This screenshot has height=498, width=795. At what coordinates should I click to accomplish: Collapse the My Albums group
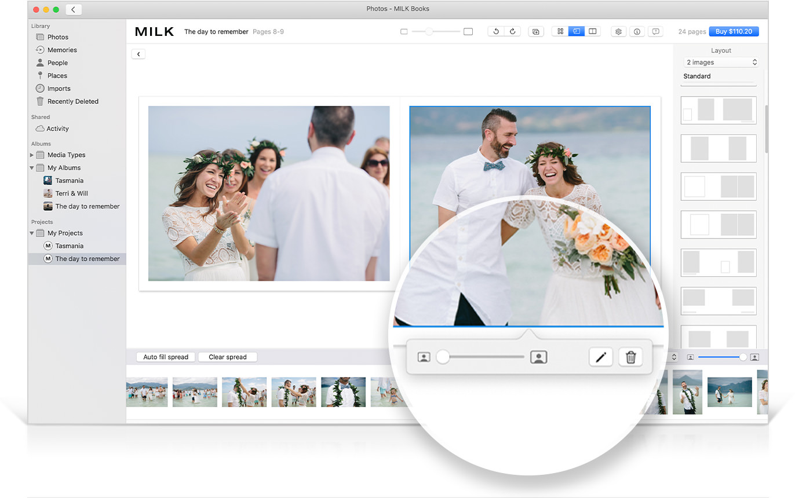pyautogui.click(x=31, y=167)
